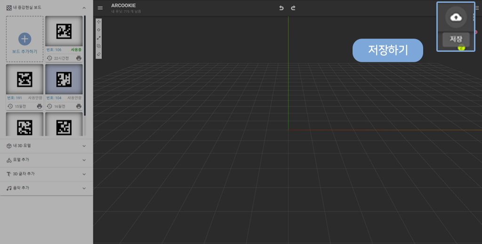Click the ARCOOKIE title

pos(123,6)
